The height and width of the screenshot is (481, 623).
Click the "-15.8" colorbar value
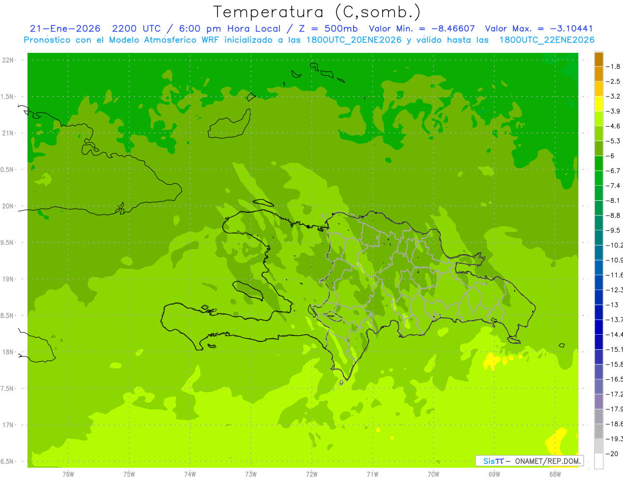click(x=615, y=364)
